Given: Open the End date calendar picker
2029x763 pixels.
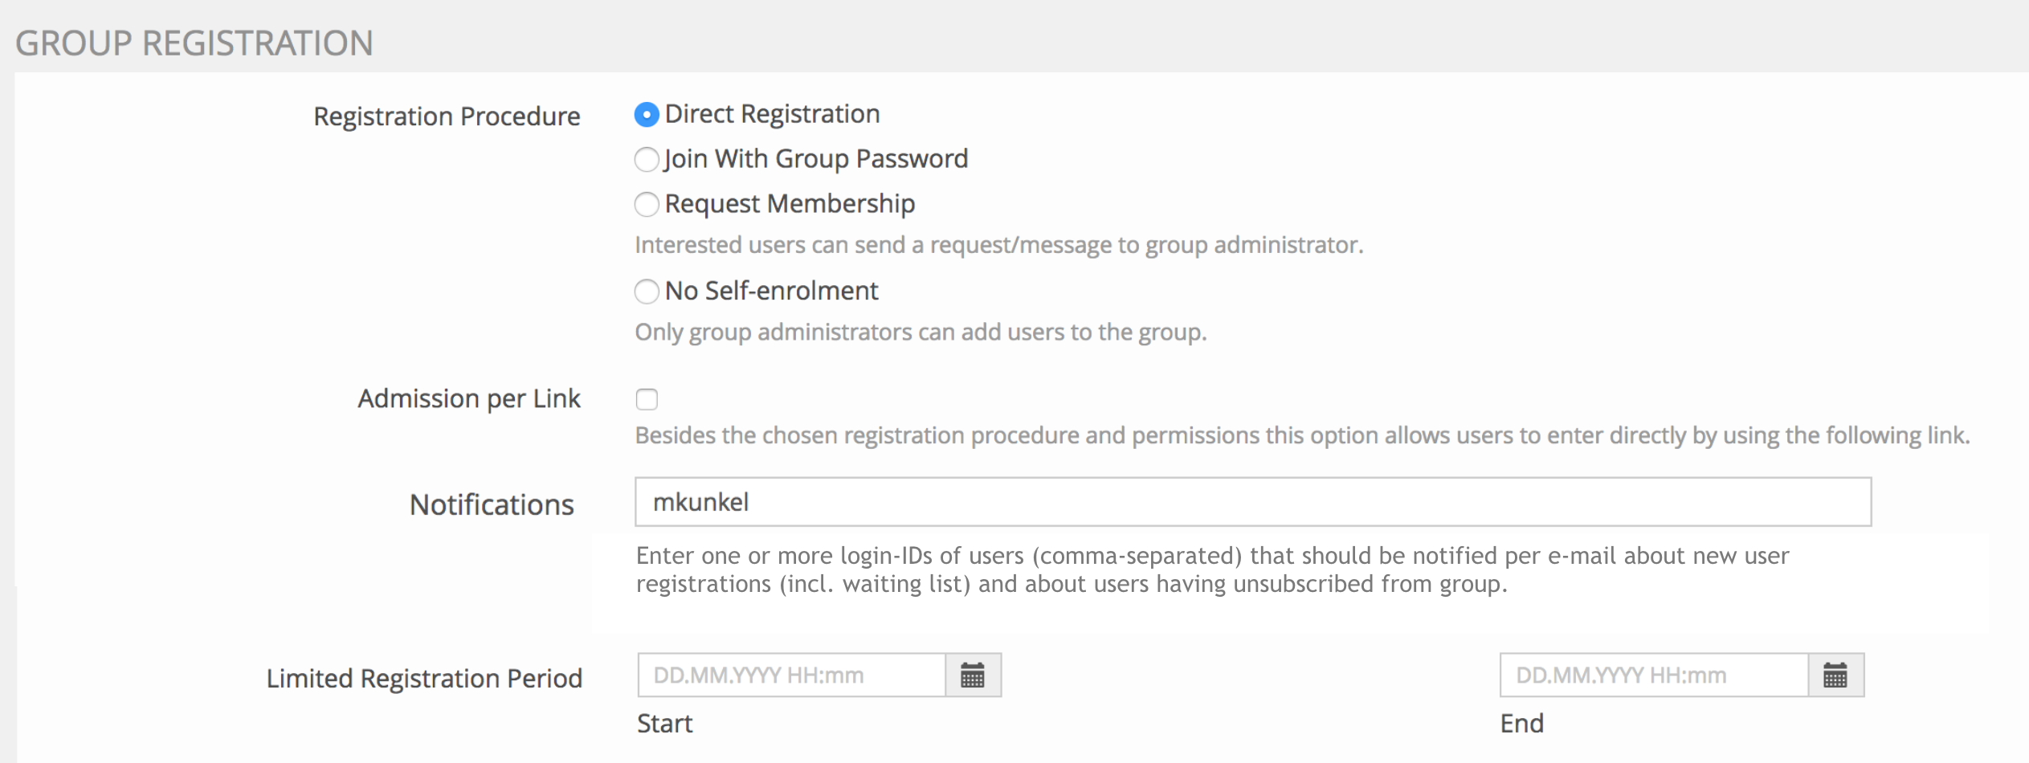Looking at the screenshot, I should [1835, 675].
